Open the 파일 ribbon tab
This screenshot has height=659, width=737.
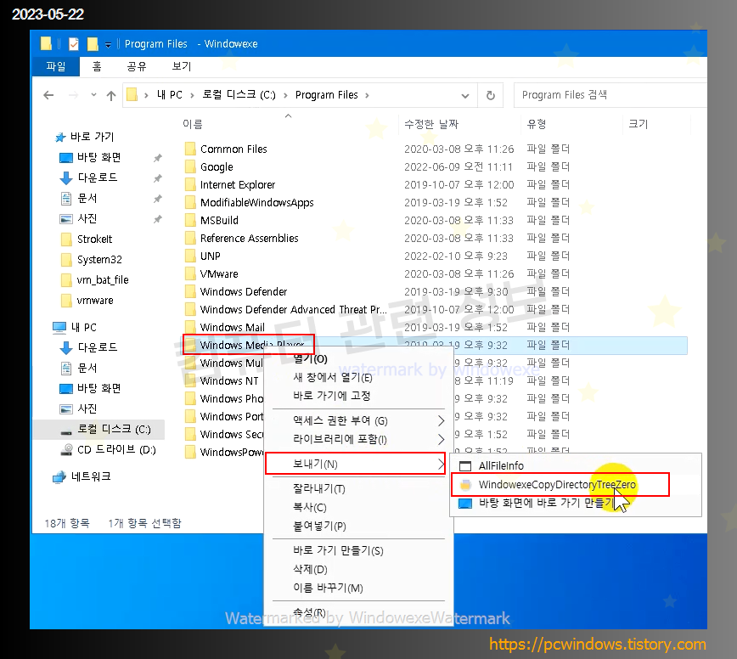pyautogui.click(x=55, y=66)
